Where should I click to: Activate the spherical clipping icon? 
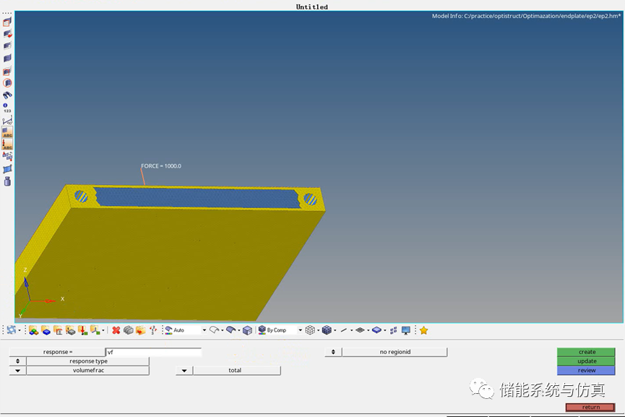(7, 83)
